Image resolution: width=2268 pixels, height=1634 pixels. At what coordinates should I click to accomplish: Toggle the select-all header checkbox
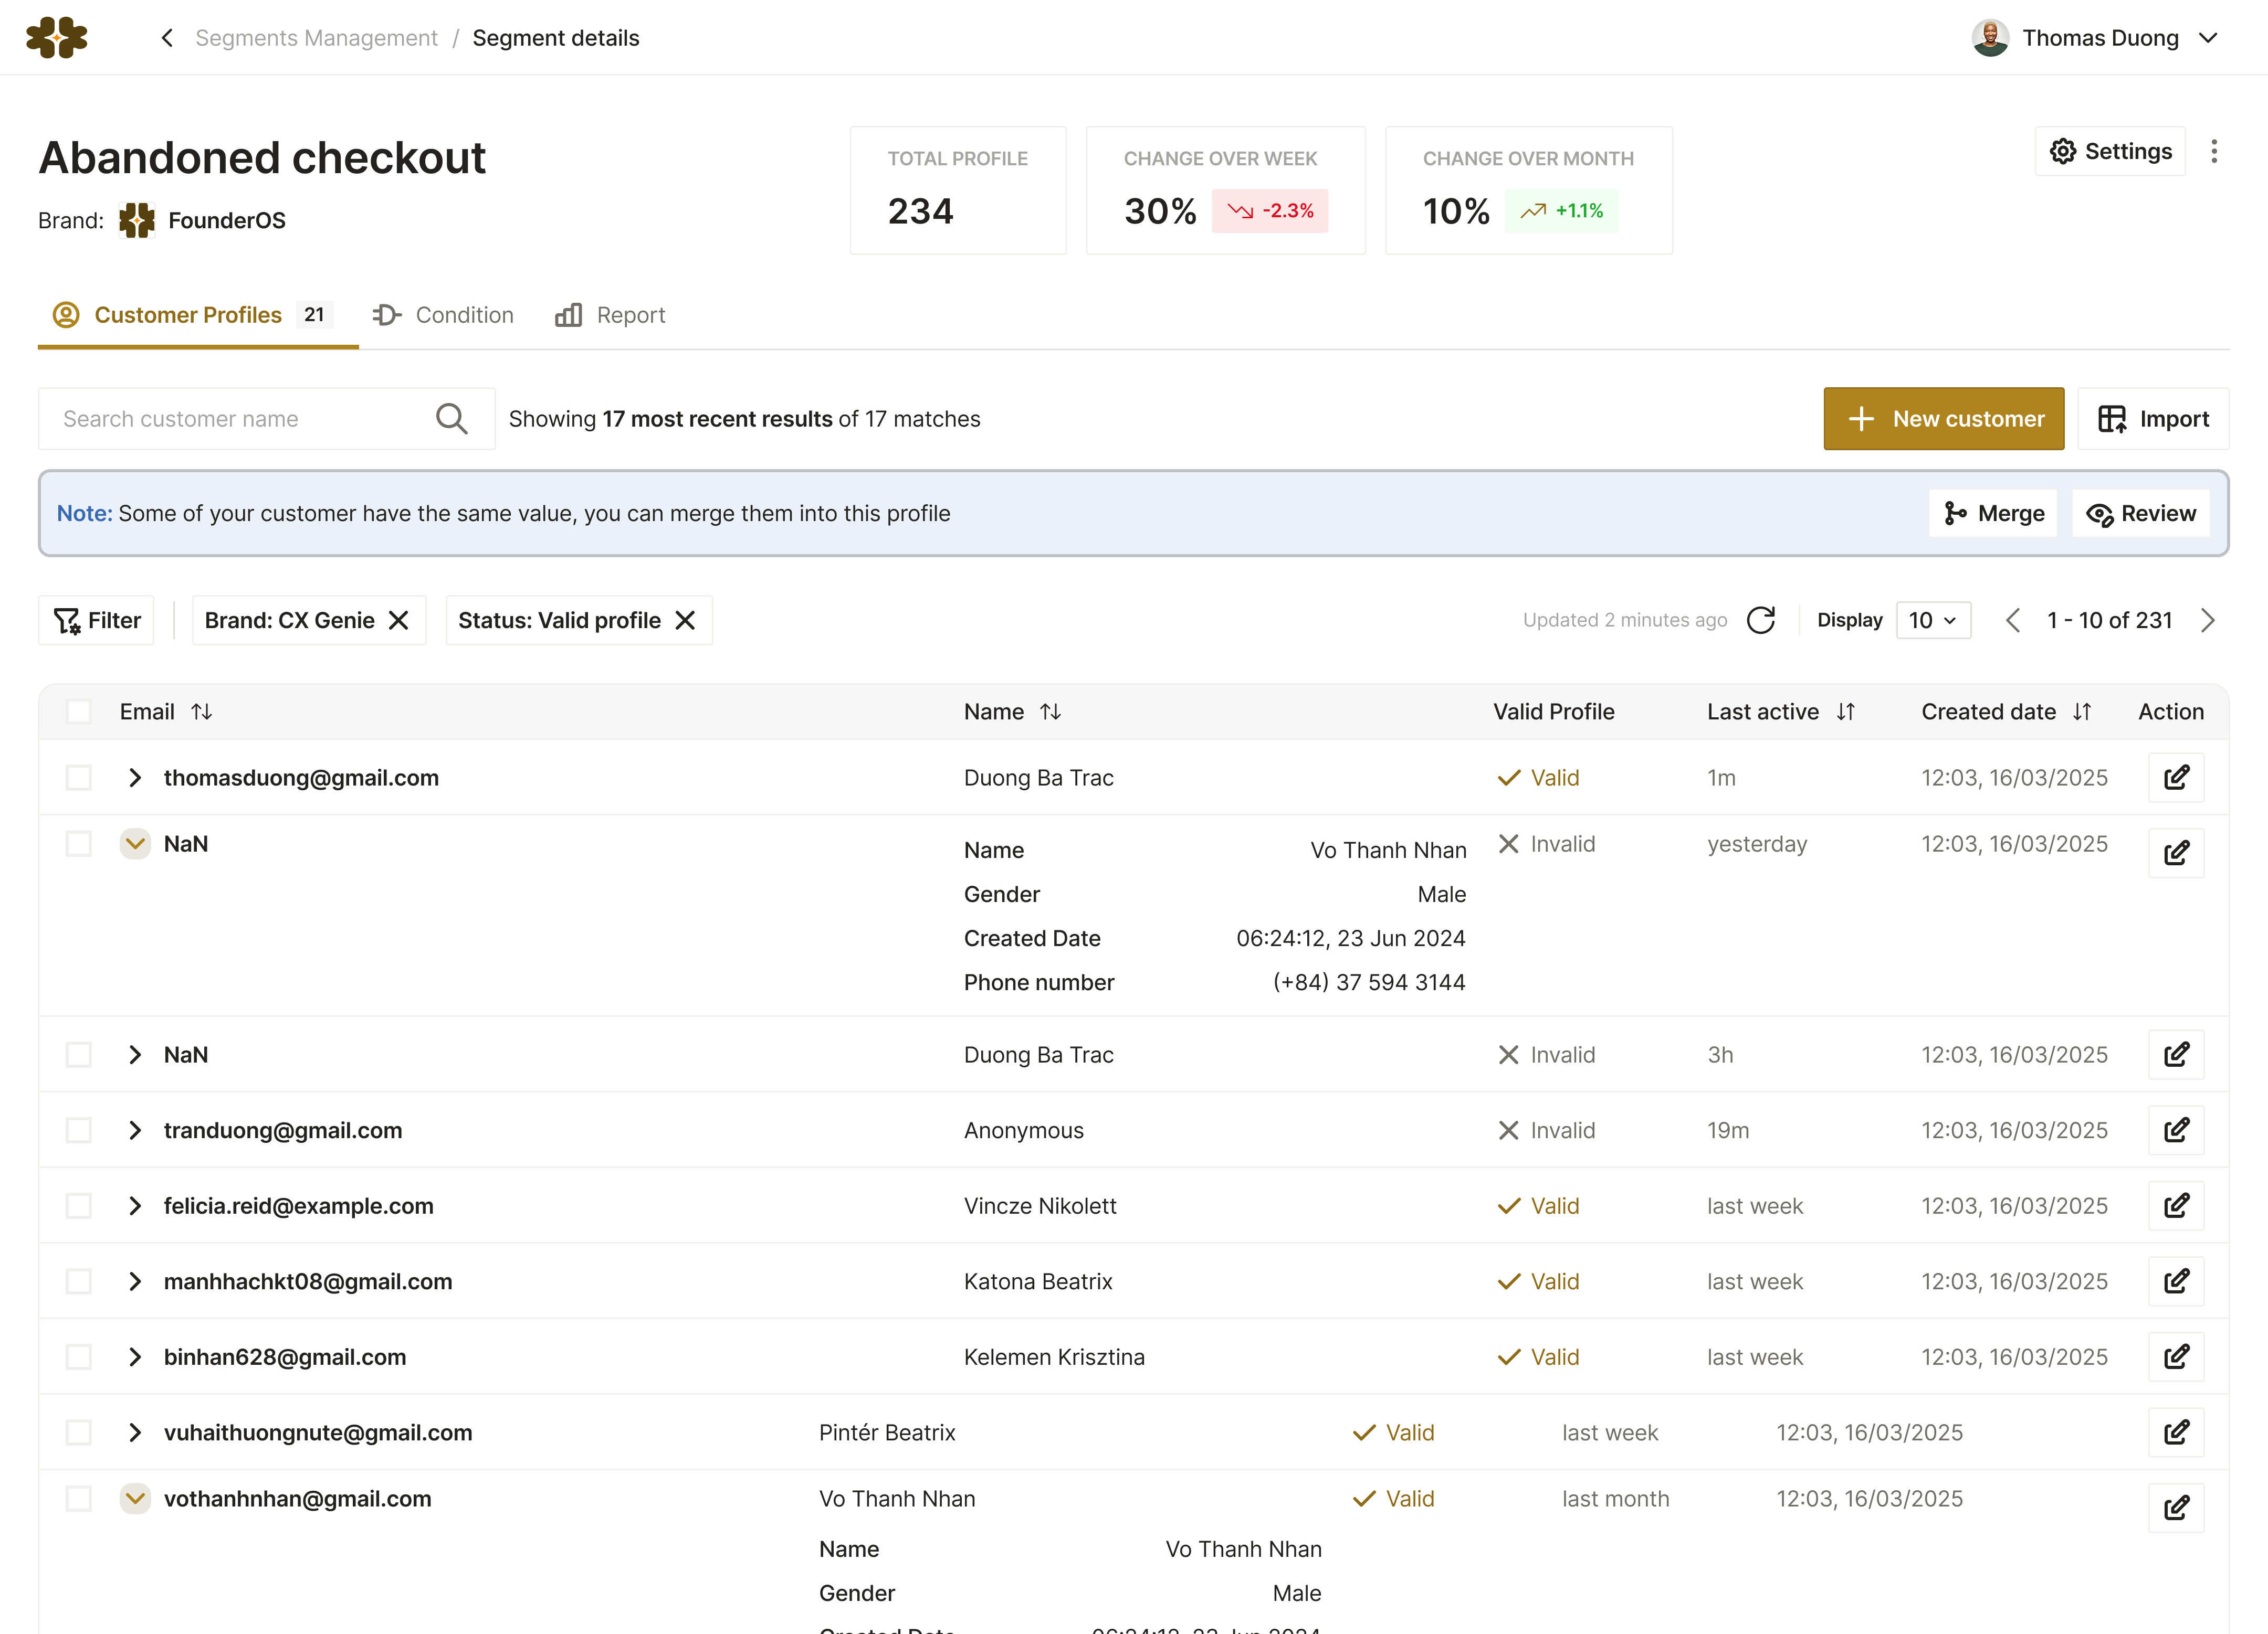click(78, 712)
